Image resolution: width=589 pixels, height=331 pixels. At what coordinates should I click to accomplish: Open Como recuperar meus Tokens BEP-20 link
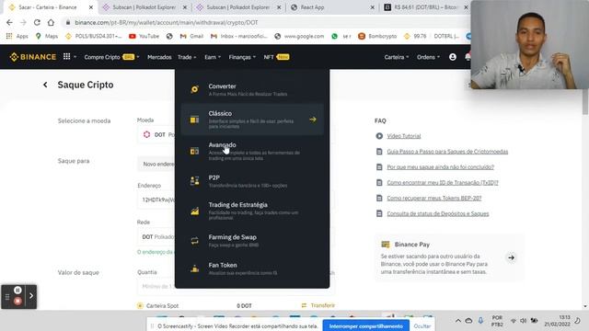[x=433, y=199]
